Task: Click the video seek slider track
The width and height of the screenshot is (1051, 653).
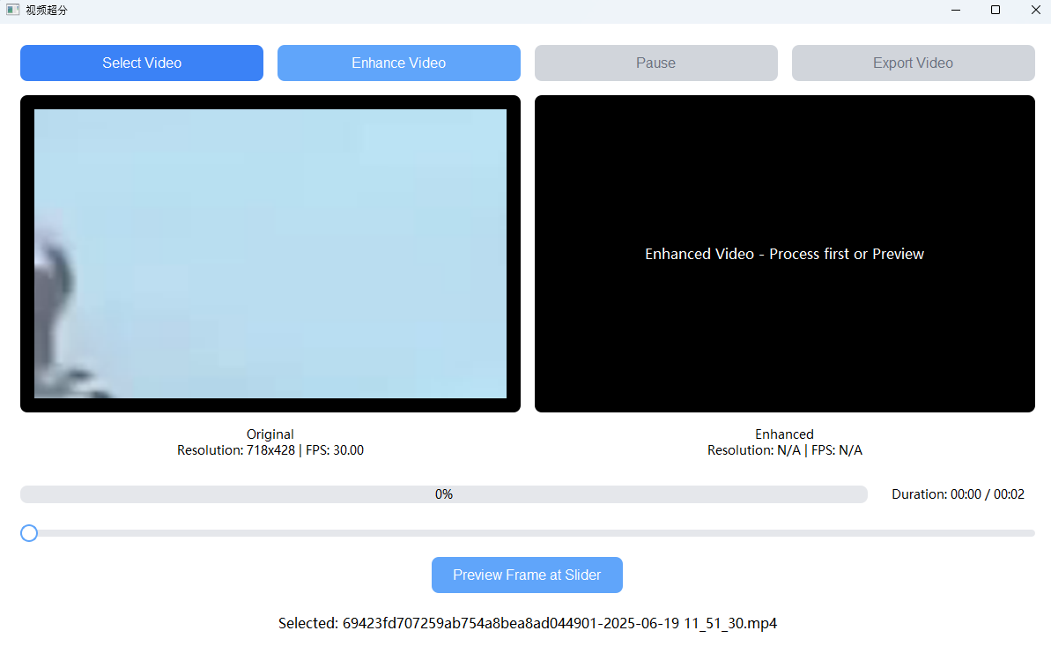Action: coord(528,533)
